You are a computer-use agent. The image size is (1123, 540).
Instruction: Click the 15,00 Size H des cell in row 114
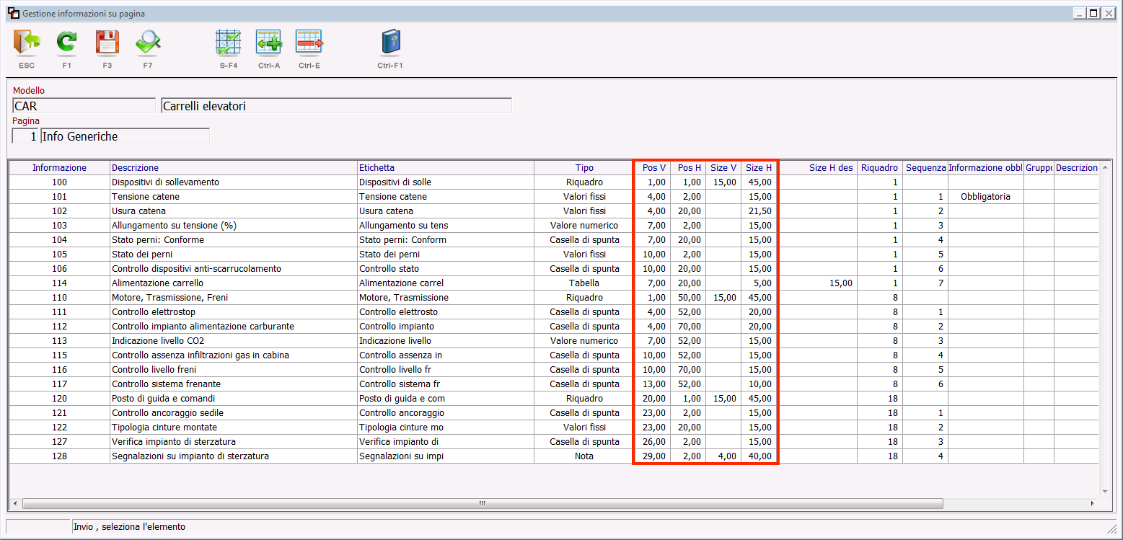(819, 283)
